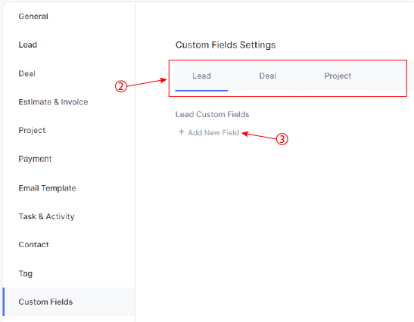Select Lead in the settings sidebar
The image size is (414, 322).
pos(28,45)
